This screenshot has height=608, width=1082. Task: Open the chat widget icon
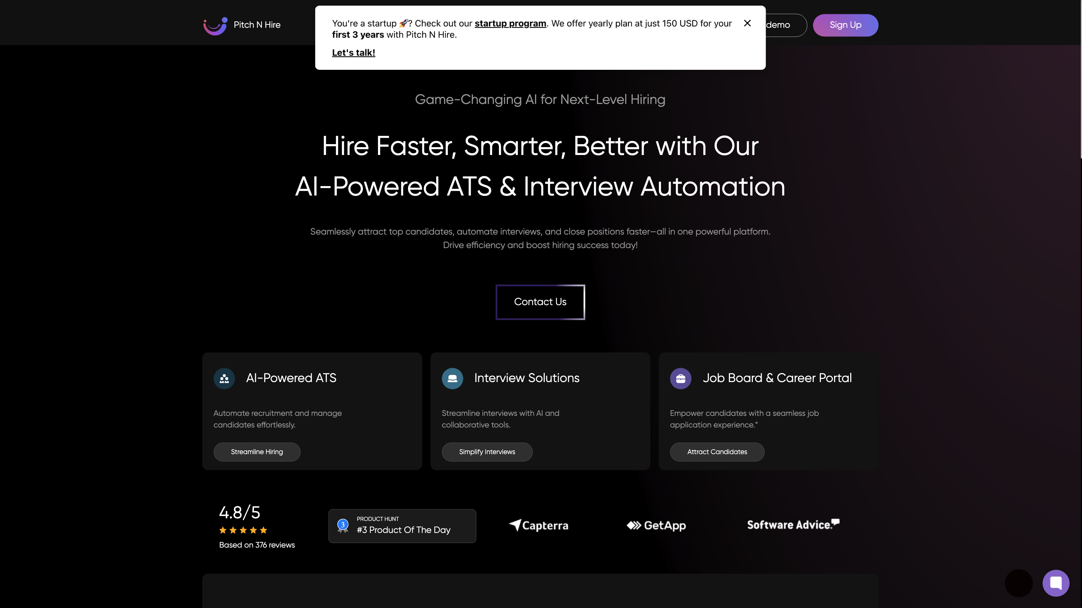[x=1056, y=583]
